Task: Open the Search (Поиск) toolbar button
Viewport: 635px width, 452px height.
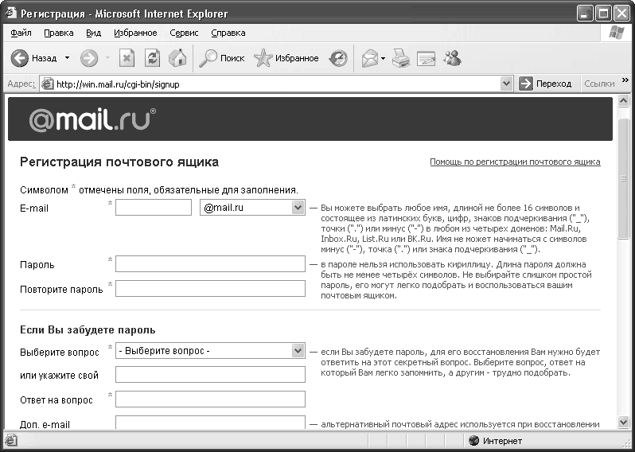Action: (221, 58)
